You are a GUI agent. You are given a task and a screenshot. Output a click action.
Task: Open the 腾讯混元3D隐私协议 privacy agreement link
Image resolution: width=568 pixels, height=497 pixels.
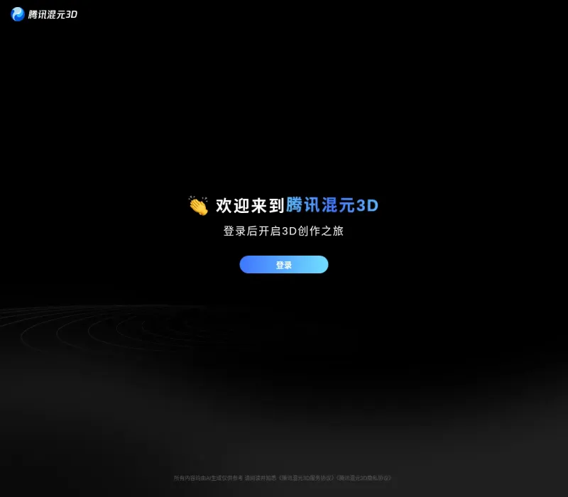pos(364,478)
